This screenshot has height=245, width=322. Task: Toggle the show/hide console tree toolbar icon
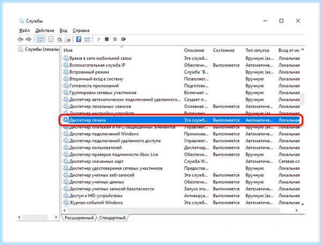tap(40, 39)
